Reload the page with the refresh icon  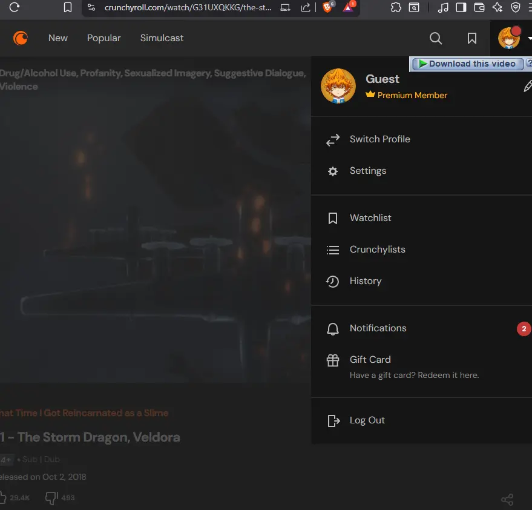pos(15,7)
